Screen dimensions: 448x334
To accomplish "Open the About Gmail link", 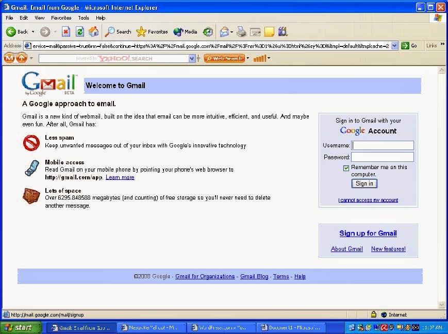I will tap(346, 249).
